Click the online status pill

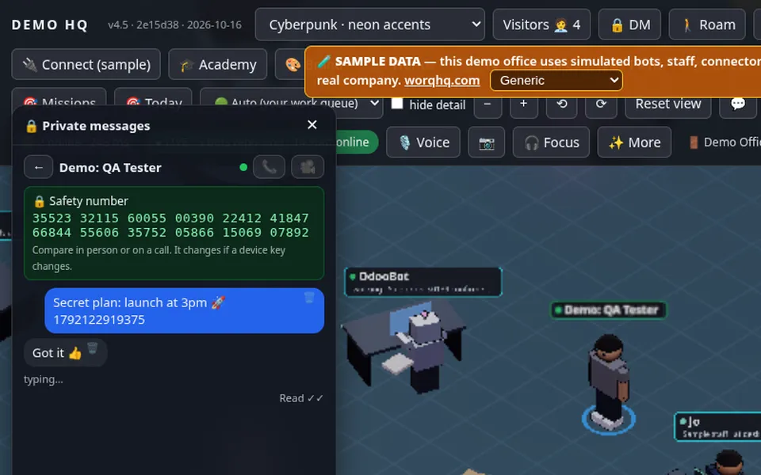click(358, 142)
